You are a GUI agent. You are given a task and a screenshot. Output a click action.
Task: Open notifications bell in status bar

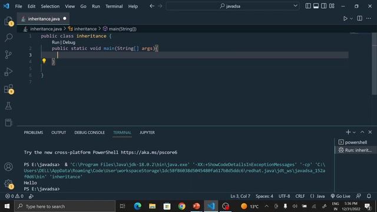tap(369, 196)
